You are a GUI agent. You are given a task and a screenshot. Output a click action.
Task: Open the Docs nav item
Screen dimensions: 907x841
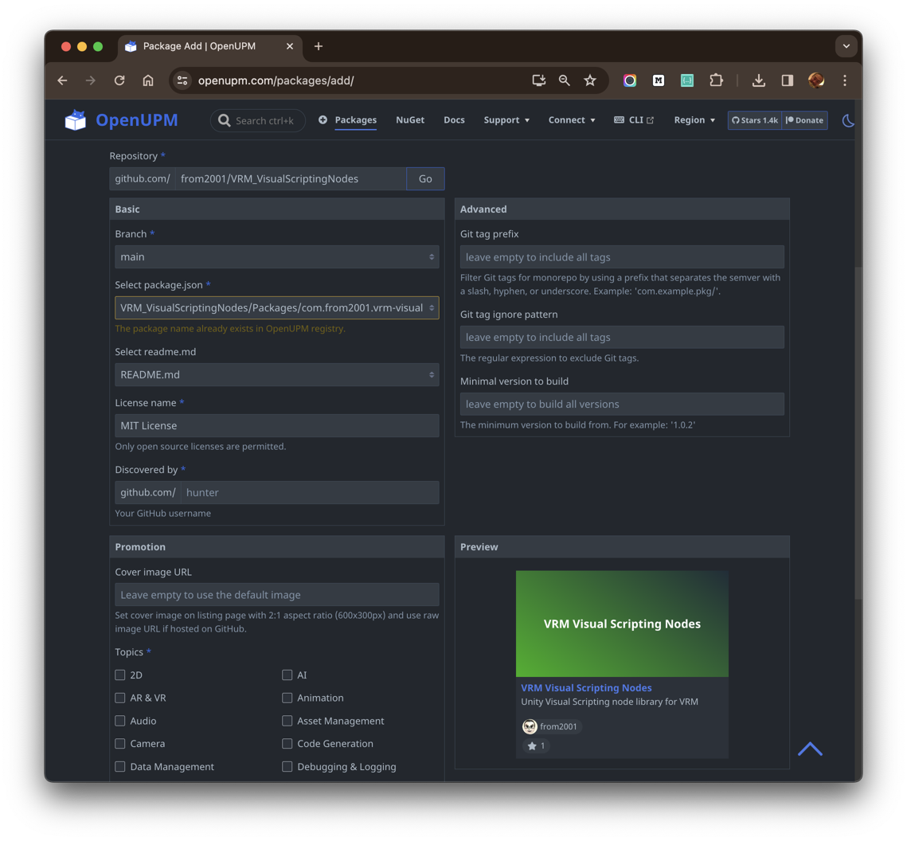[454, 120]
